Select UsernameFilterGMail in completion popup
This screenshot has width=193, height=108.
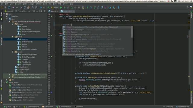coord(97,46)
